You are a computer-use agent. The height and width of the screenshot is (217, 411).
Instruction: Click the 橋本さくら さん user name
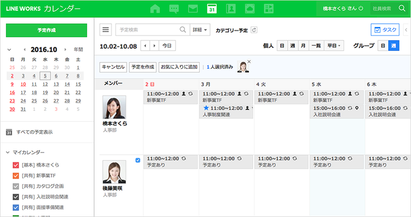click(340, 8)
